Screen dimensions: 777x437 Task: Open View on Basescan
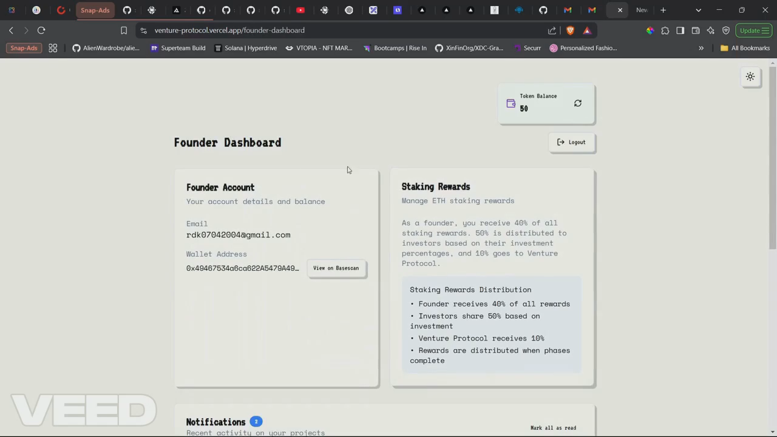pyautogui.click(x=336, y=268)
